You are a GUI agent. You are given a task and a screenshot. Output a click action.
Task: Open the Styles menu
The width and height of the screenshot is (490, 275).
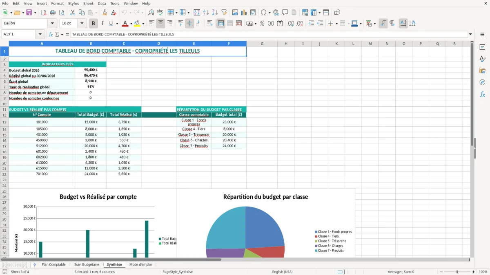73,3
